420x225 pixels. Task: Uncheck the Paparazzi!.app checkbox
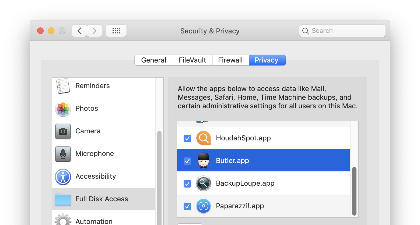tap(187, 206)
